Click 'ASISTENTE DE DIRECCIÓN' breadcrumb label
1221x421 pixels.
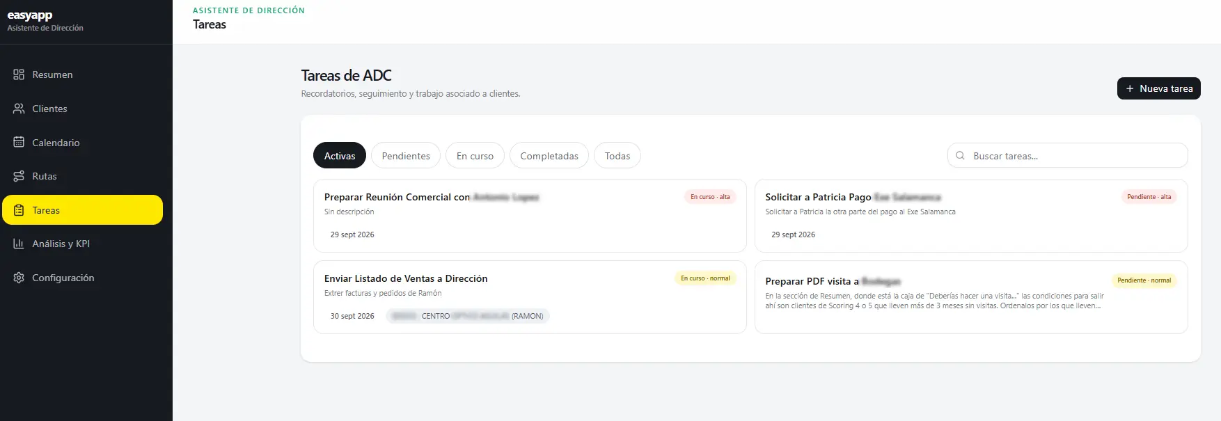click(x=249, y=10)
